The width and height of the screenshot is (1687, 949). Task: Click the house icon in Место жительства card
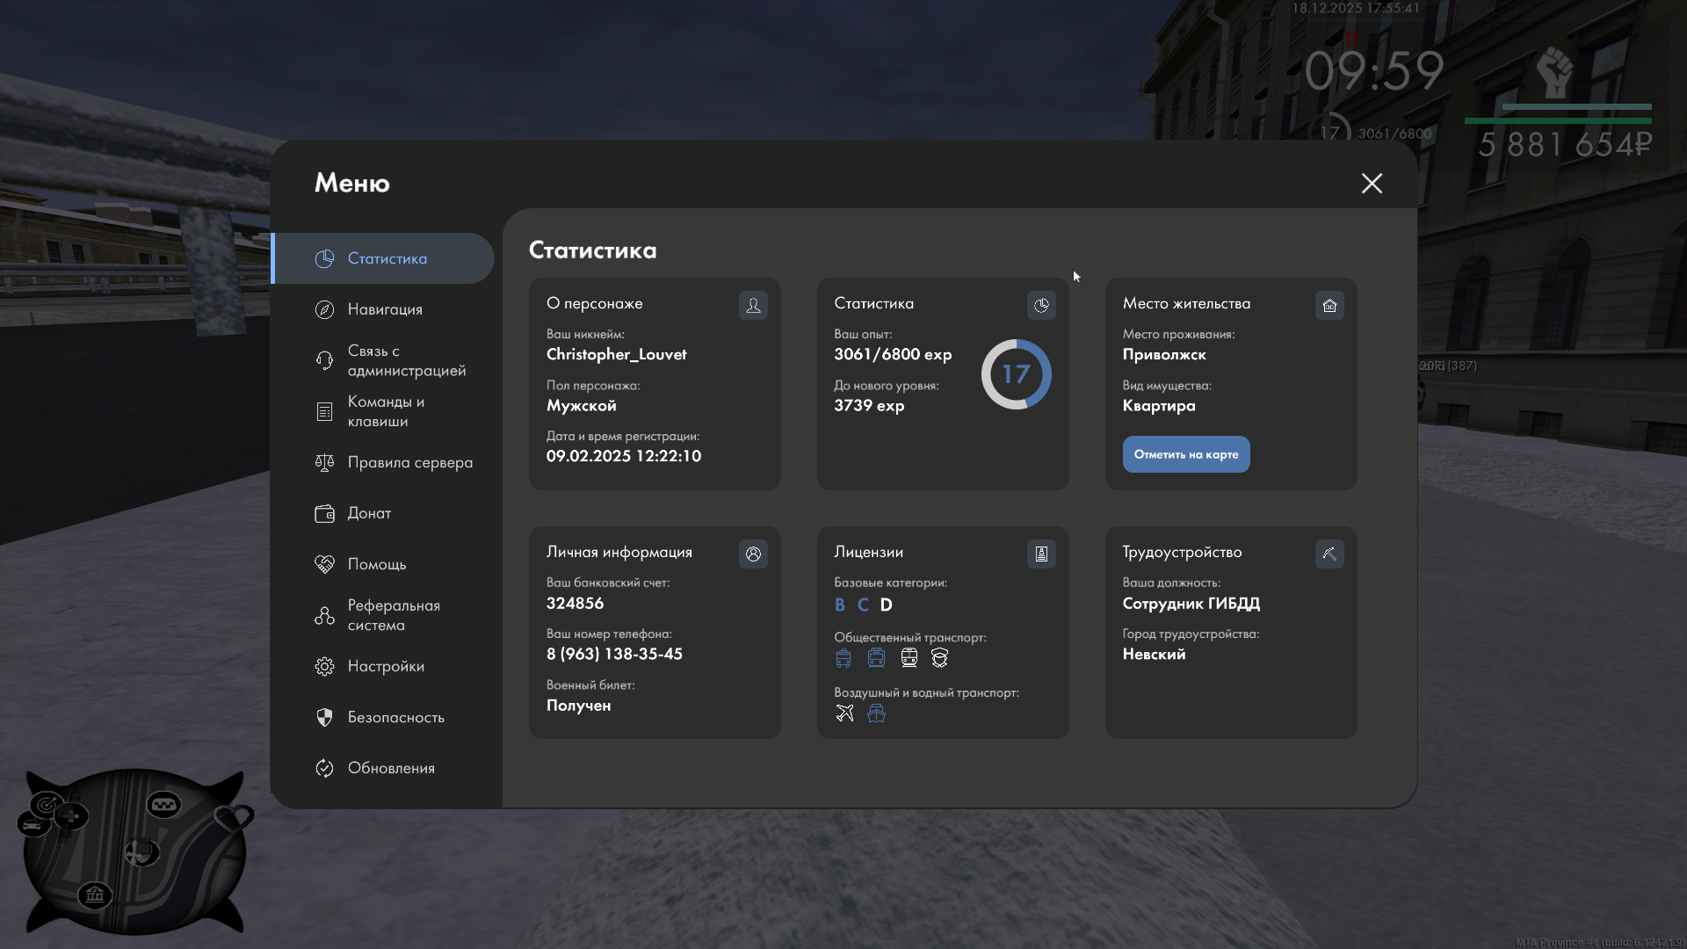[1329, 305]
